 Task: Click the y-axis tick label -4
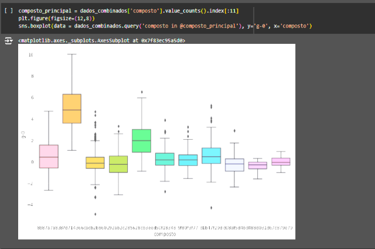click(30, 205)
